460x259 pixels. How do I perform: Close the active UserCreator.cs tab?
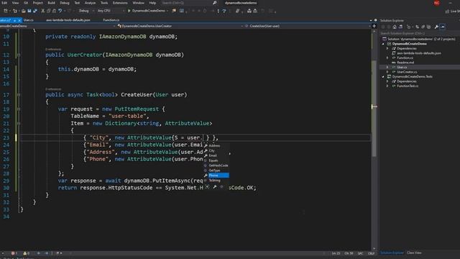tap(19, 20)
